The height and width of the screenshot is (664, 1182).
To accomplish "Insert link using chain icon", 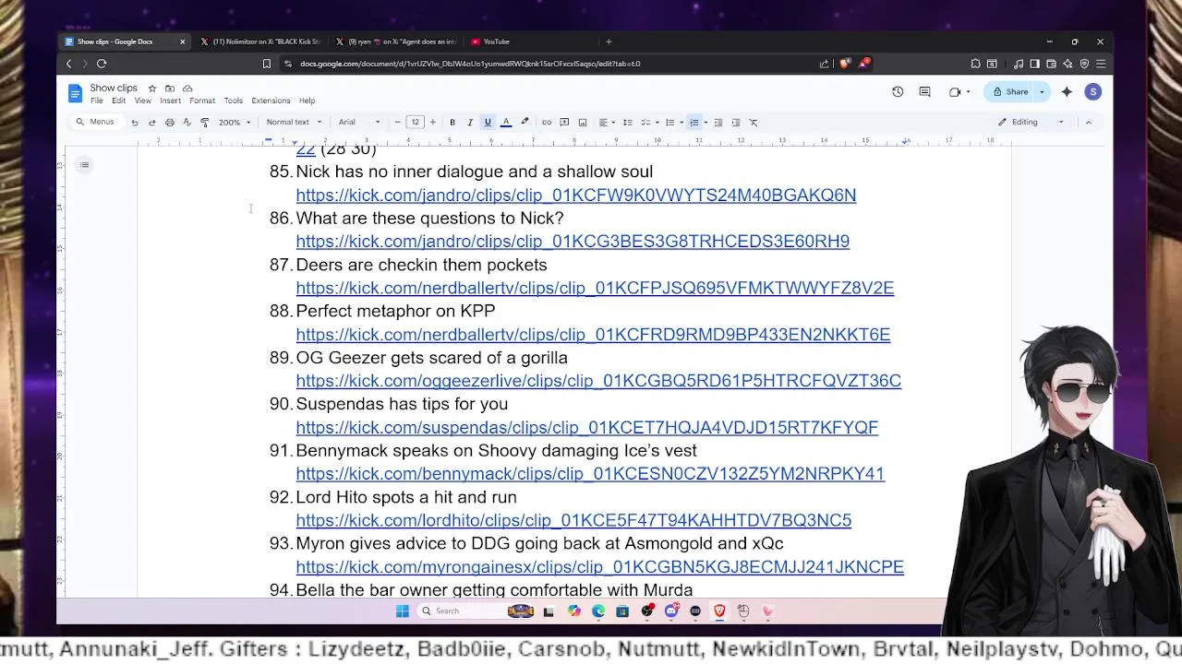I will click(547, 122).
